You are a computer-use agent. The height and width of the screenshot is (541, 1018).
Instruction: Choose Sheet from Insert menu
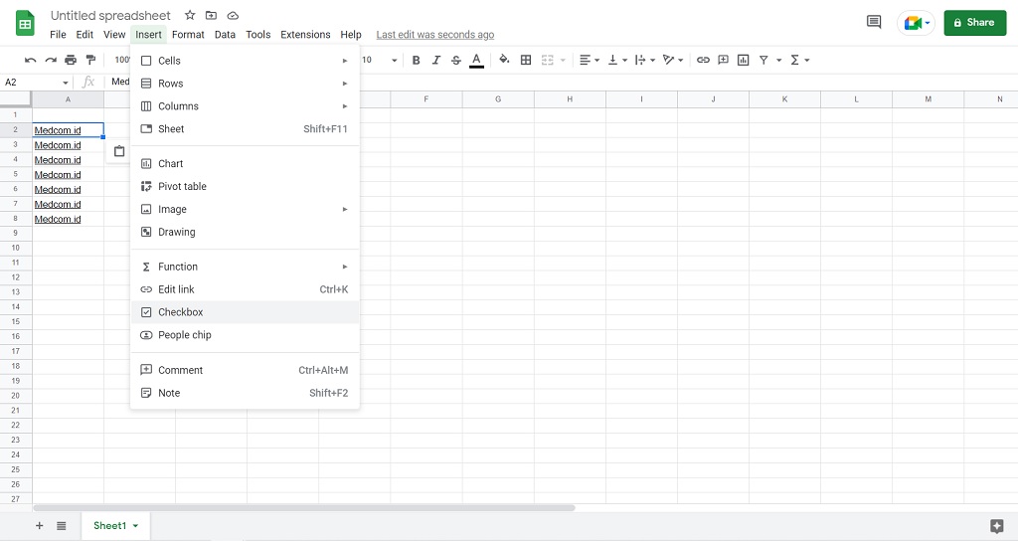tap(245, 128)
